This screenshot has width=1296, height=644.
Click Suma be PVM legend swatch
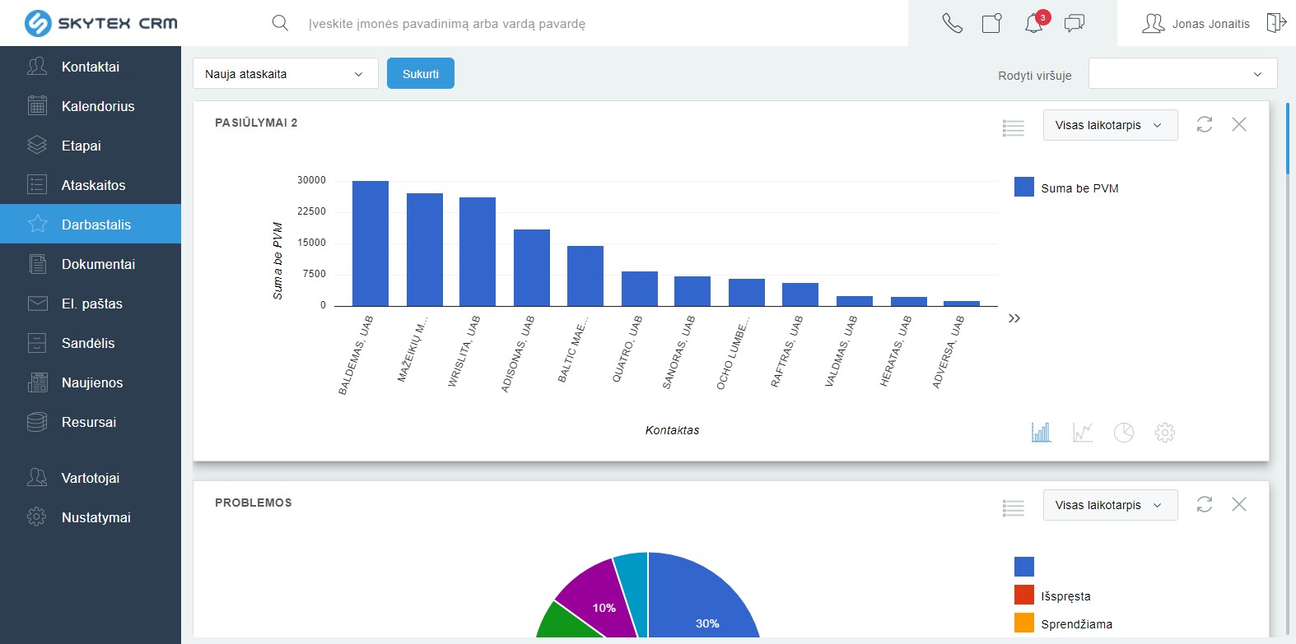point(1024,187)
